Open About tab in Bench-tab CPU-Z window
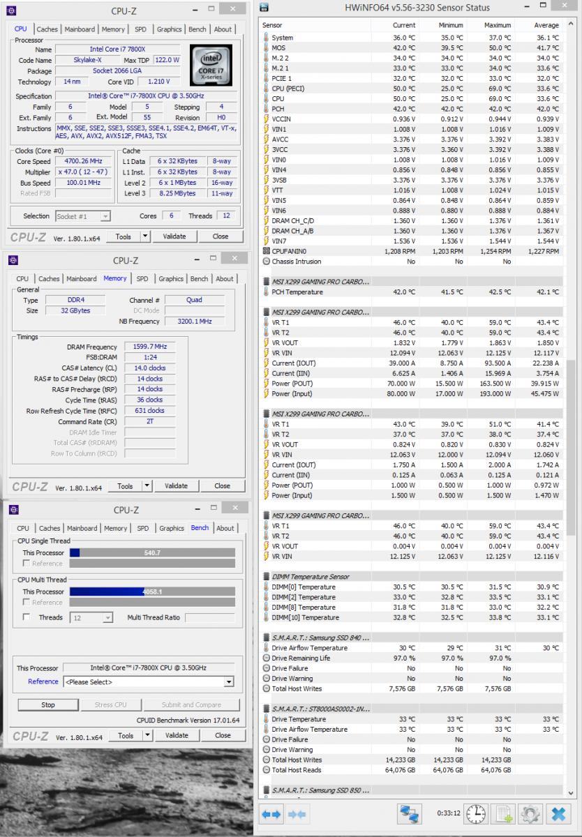This screenshot has width=582, height=837. (225, 529)
